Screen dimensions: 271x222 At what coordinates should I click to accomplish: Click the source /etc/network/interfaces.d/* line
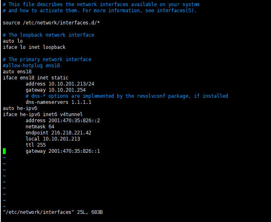(x=51, y=23)
